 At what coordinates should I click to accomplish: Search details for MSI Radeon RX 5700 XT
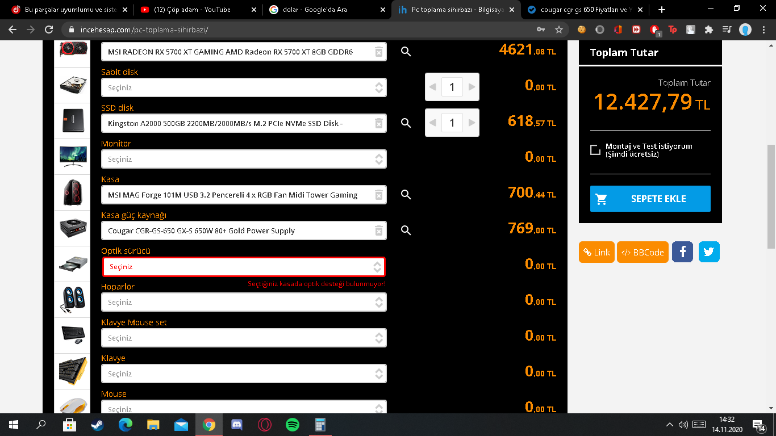(406, 52)
